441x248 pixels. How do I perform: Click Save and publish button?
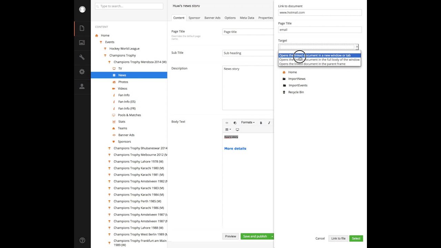pyautogui.click(x=255, y=236)
